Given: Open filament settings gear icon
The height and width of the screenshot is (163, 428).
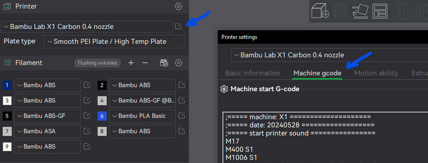Looking at the screenshot, I should point(178,63).
